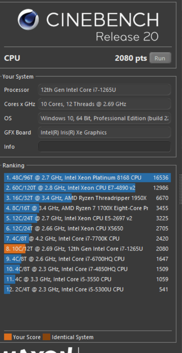The width and height of the screenshot is (182, 353).
Task: Select the Xeon E5-2697 v2 ranking row
Action: pyautogui.click(x=87, y=218)
